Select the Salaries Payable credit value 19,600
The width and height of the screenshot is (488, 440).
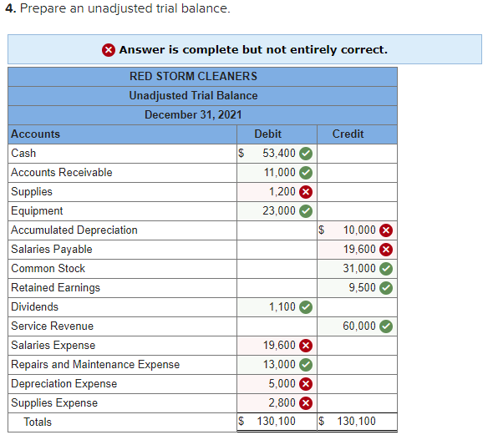359,250
